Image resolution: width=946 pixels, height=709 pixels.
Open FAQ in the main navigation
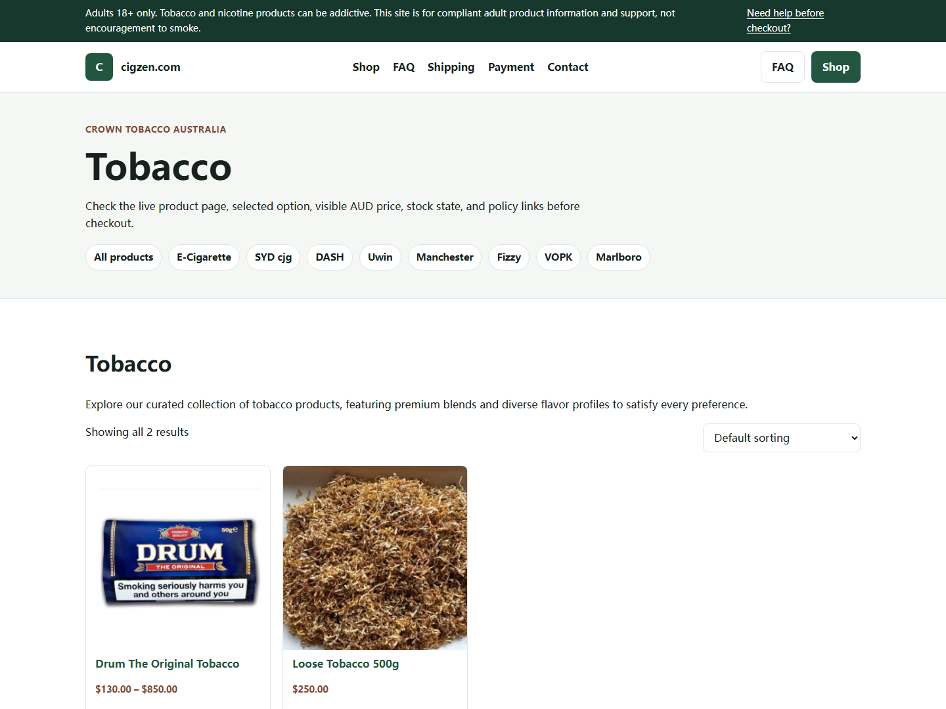click(404, 67)
